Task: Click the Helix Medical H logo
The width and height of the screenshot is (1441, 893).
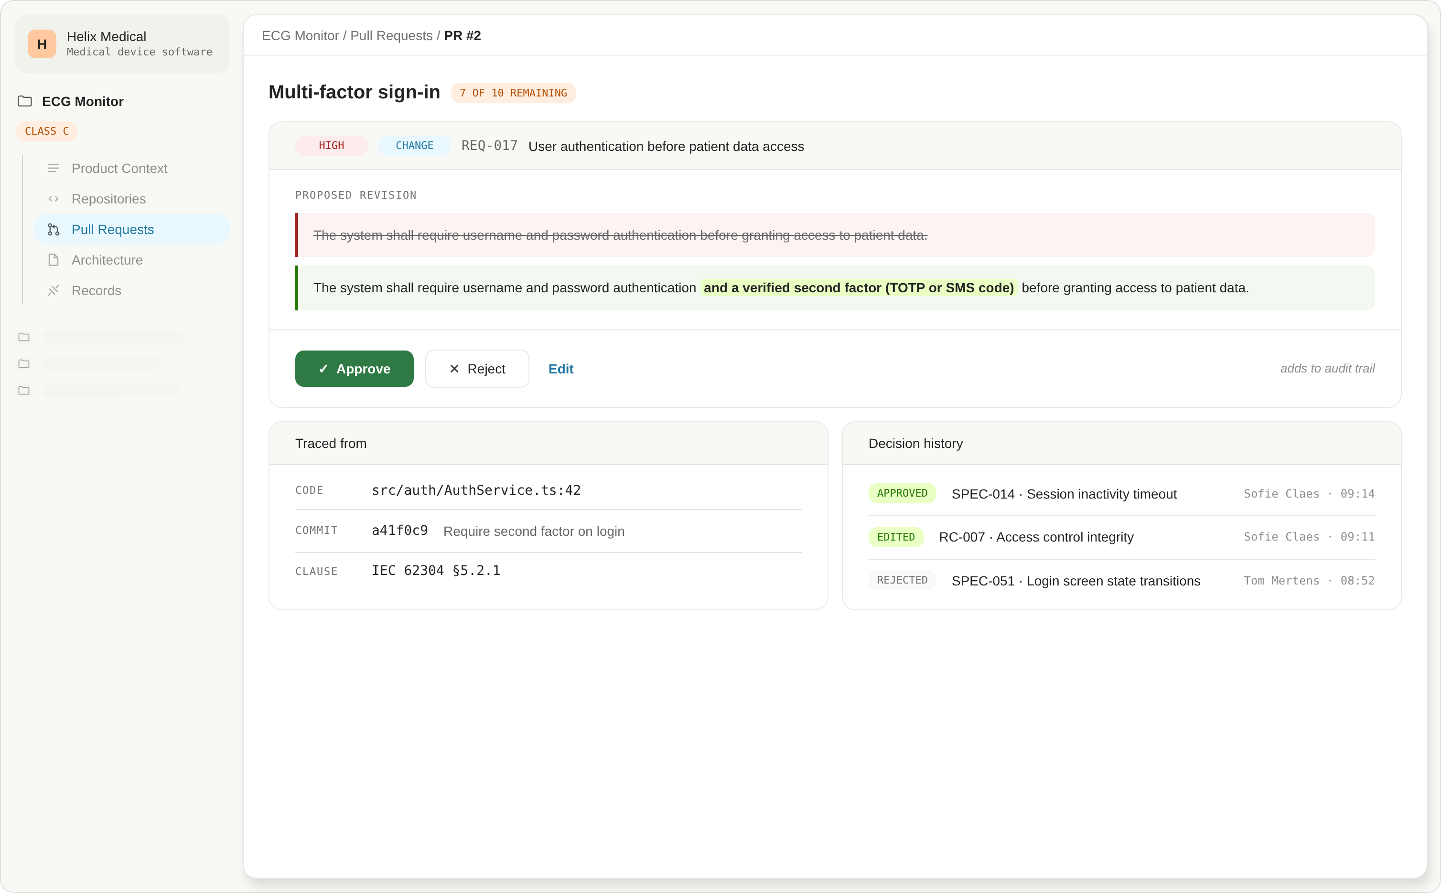Action: point(42,44)
